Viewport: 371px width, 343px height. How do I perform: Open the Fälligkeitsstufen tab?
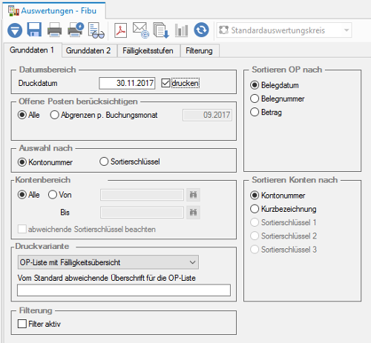pos(148,50)
